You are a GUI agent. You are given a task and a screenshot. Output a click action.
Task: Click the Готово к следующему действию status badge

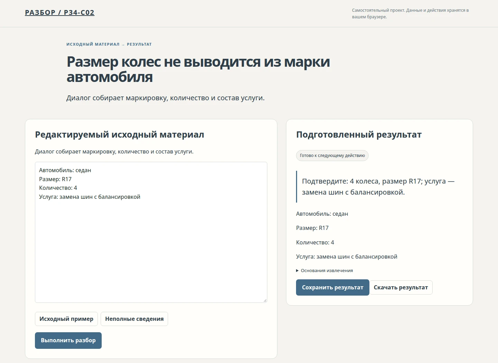(x=332, y=156)
